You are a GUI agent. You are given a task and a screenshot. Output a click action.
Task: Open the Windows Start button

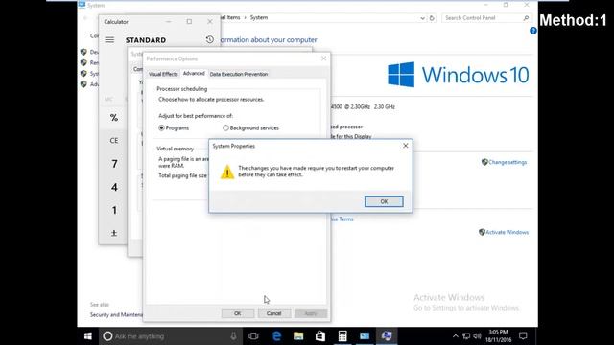click(88, 336)
